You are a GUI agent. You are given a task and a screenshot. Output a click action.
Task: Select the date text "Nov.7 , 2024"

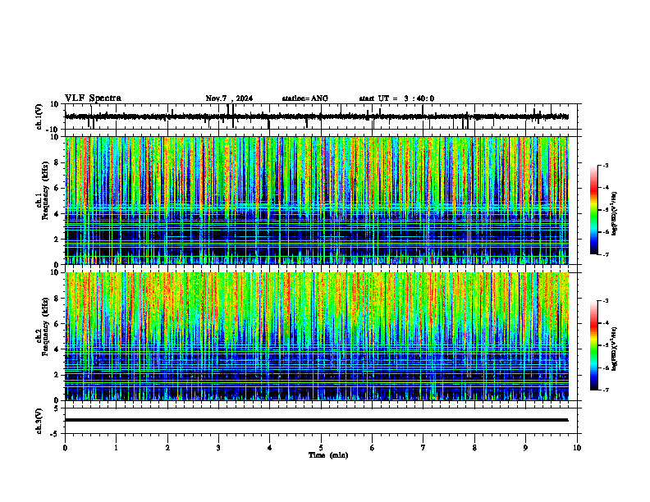click(x=229, y=98)
